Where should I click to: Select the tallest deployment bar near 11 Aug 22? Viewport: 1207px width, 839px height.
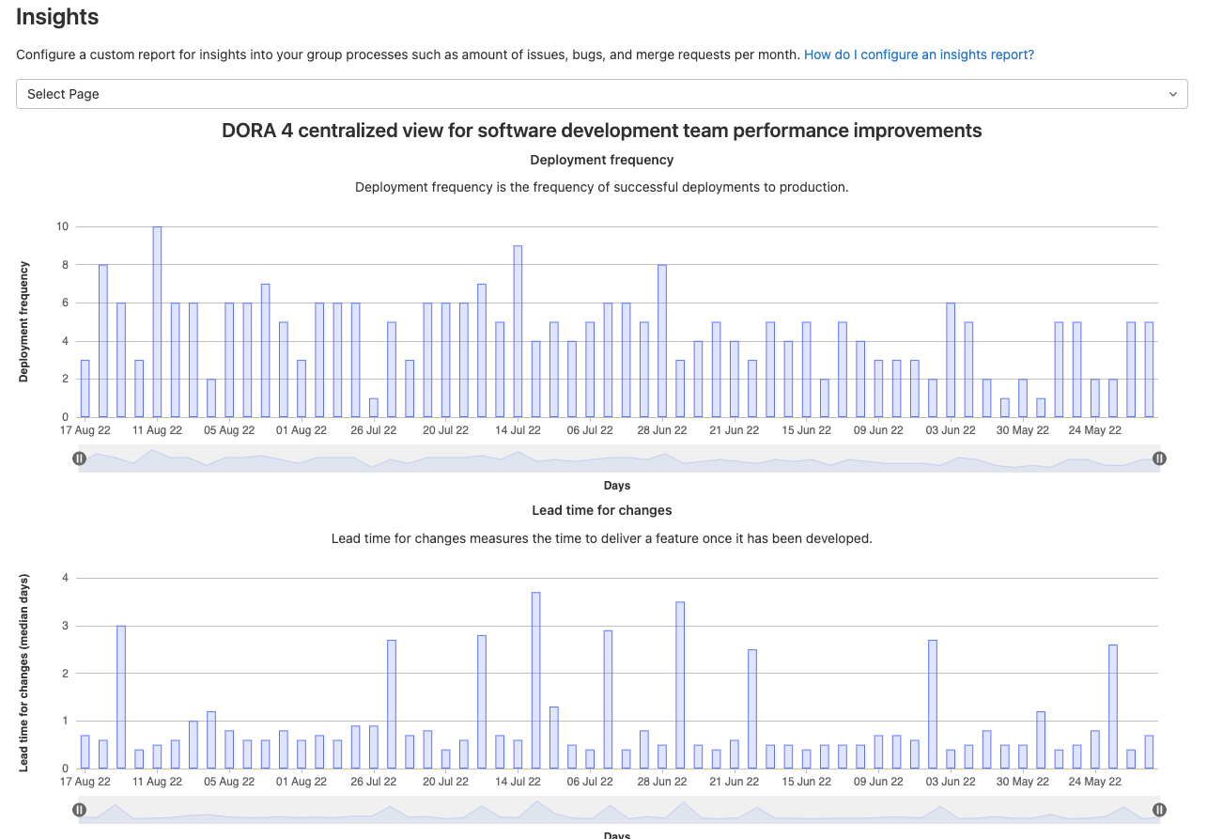click(x=155, y=319)
